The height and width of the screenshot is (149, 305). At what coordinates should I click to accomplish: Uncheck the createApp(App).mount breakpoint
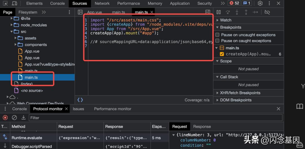click(222, 54)
